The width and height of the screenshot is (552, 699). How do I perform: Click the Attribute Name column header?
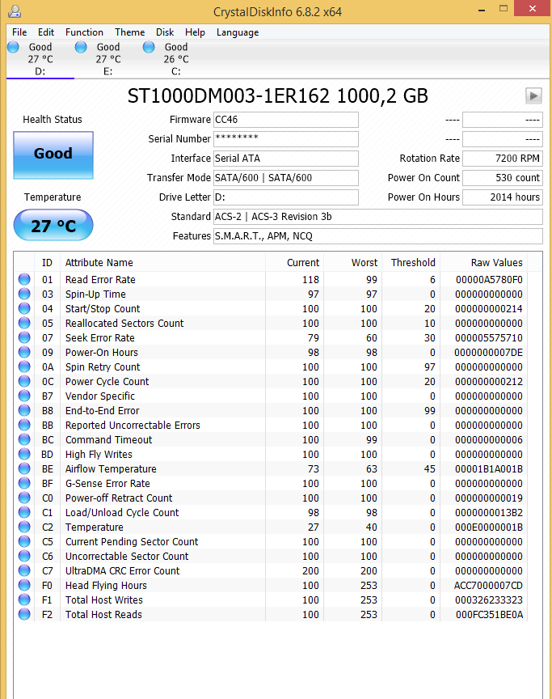(x=163, y=263)
